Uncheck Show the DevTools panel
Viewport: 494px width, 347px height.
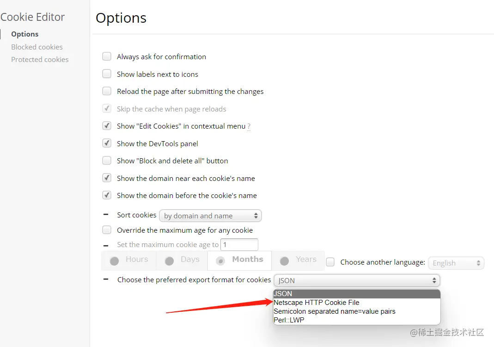tap(107, 143)
